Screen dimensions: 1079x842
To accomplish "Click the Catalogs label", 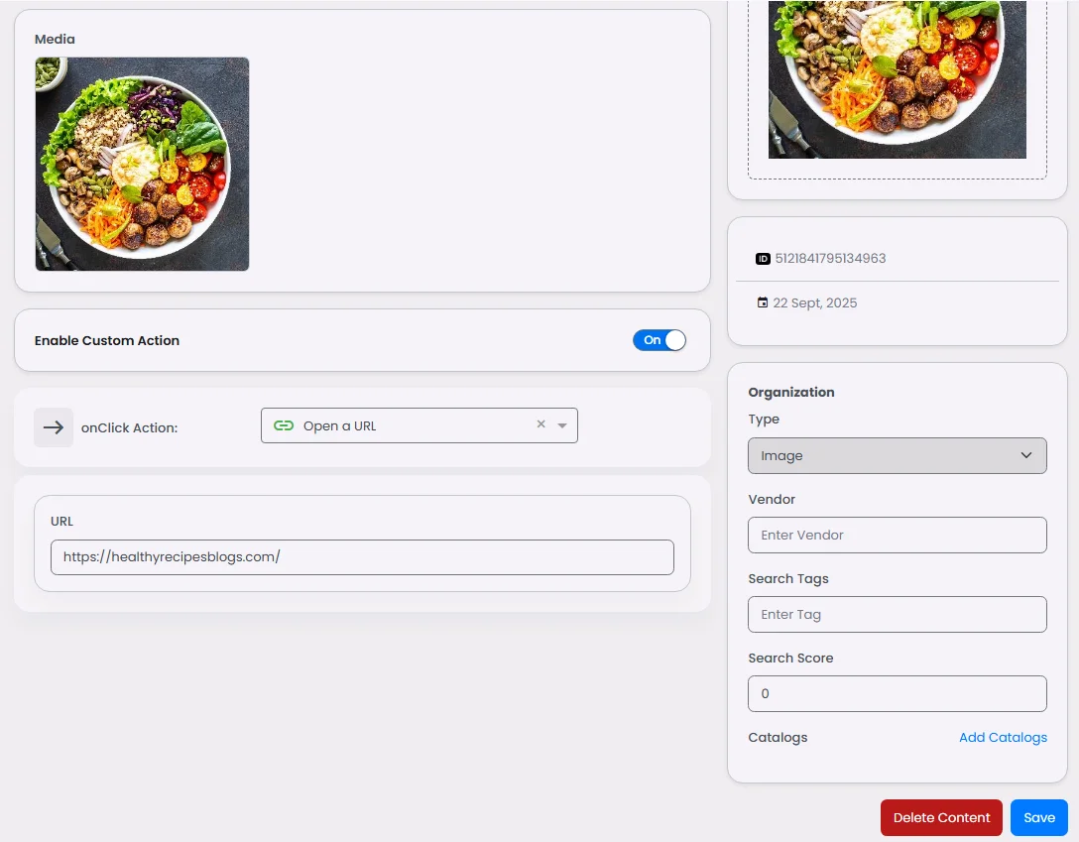I will point(778,738).
